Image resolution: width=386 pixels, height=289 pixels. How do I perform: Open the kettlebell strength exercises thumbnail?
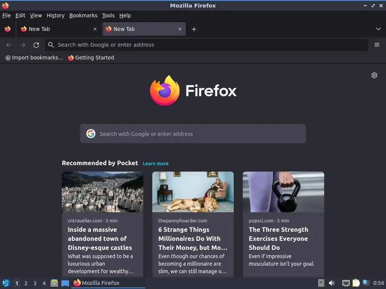click(283, 192)
